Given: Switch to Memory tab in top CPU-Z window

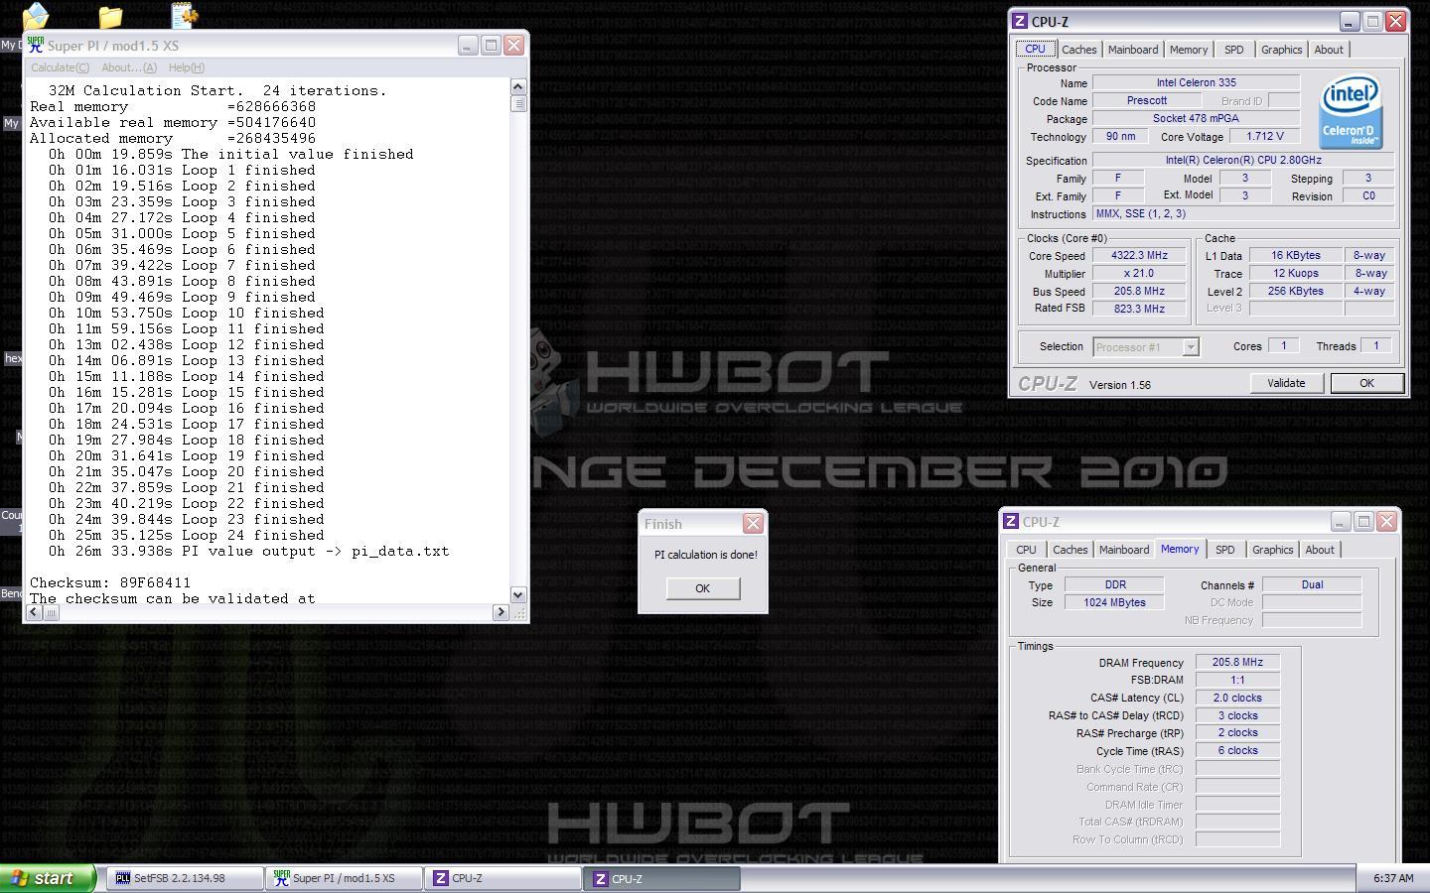Looking at the screenshot, I should (x=1189, y=50).
